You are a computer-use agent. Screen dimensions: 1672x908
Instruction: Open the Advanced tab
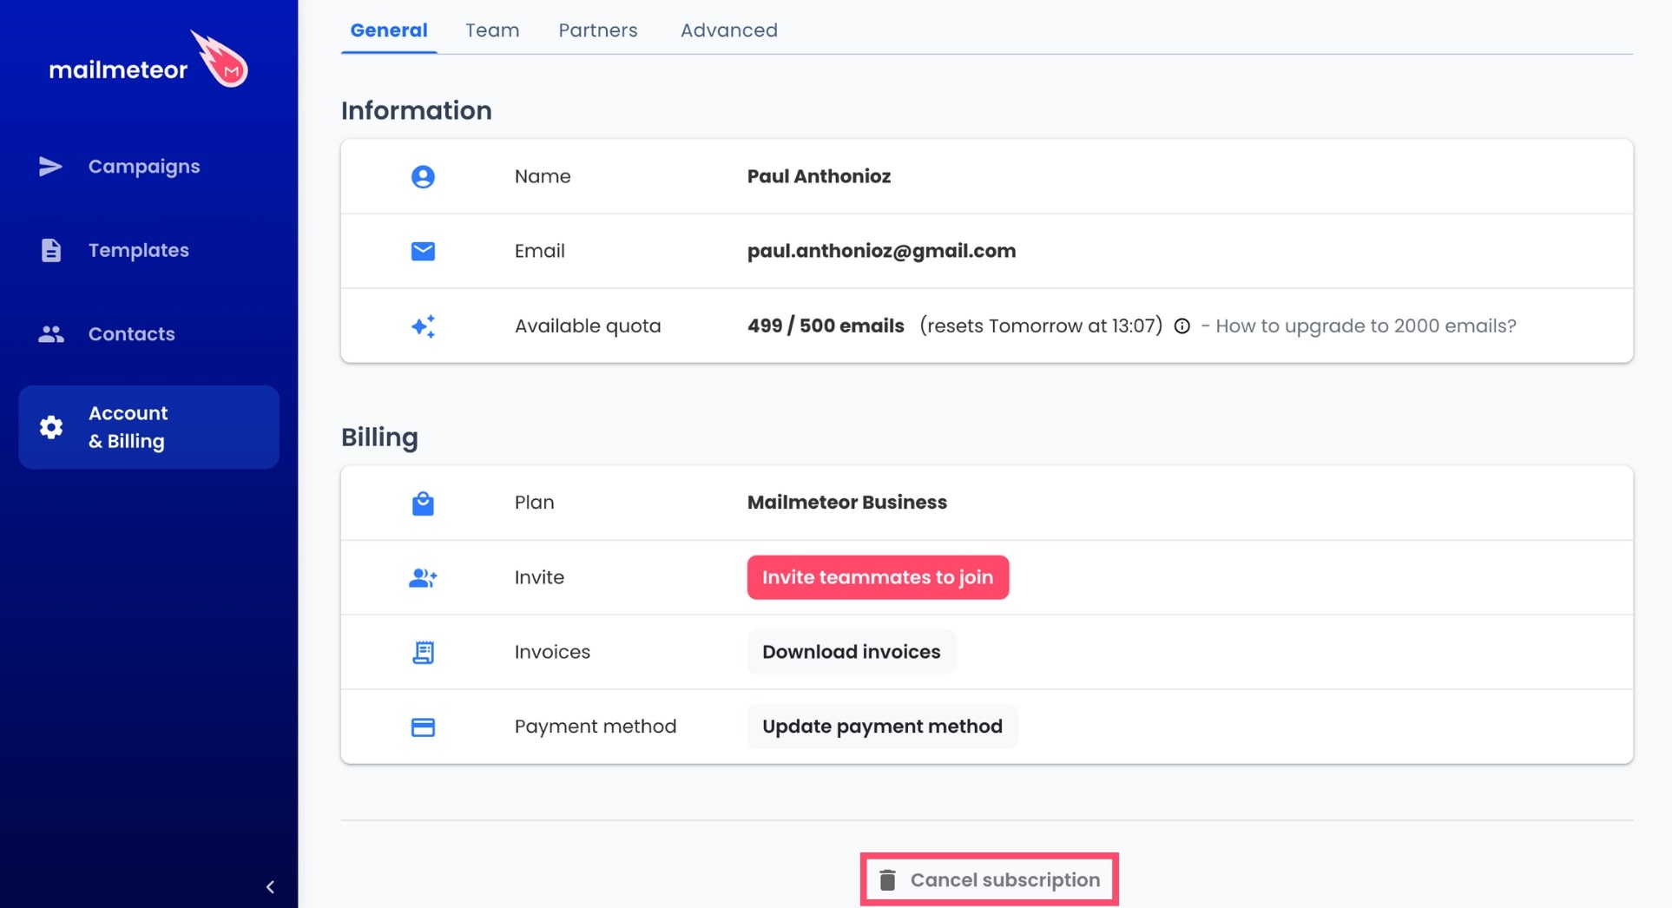coord(729,30)
